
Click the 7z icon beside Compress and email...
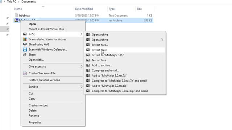coord(88,70)
